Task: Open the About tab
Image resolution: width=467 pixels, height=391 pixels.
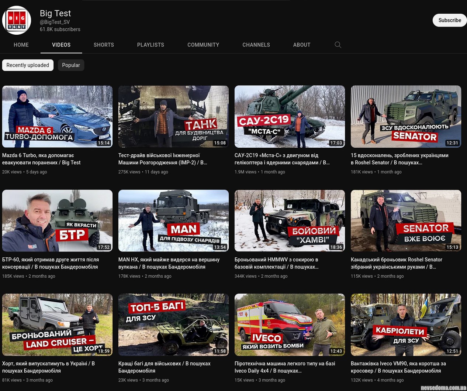Action: point(302,45)
